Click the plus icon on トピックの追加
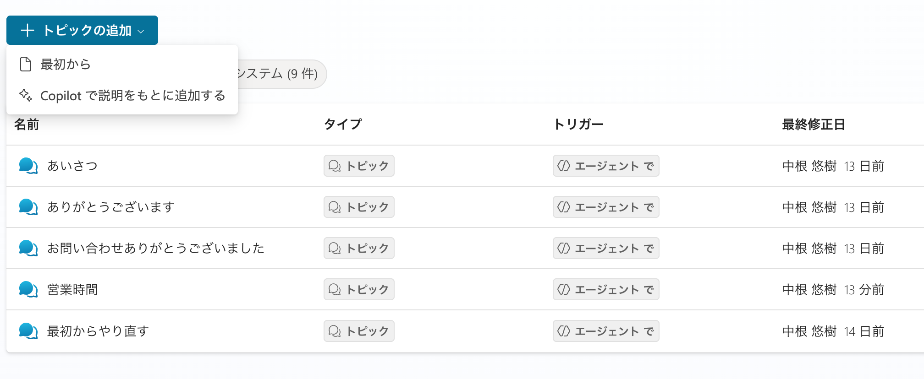The image size is (924, 379). pos(27,30)
